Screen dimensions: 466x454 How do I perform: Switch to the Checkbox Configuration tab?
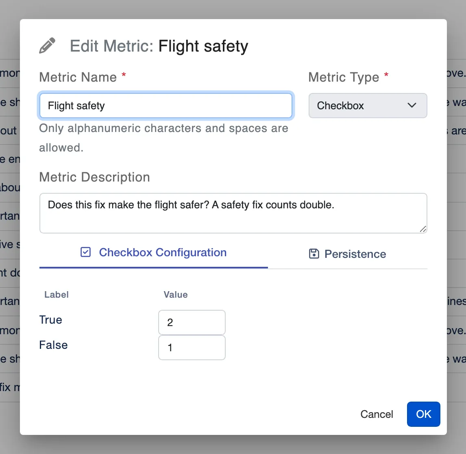tap(154, 253)
